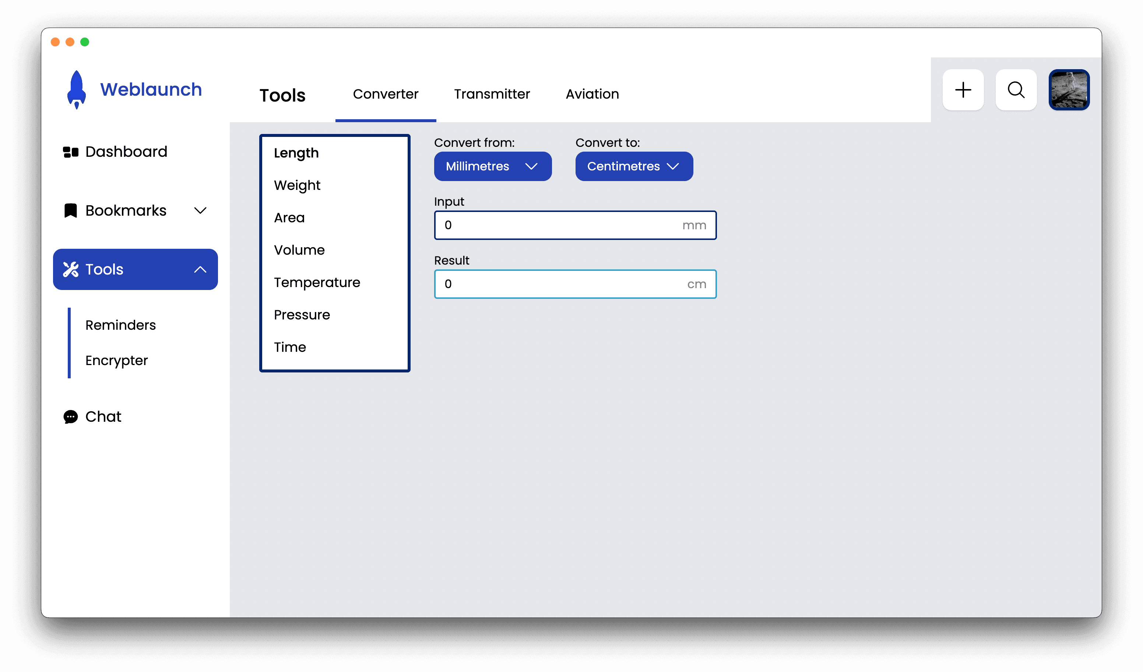Expand the Bookmarks chevron

point(200,211)
